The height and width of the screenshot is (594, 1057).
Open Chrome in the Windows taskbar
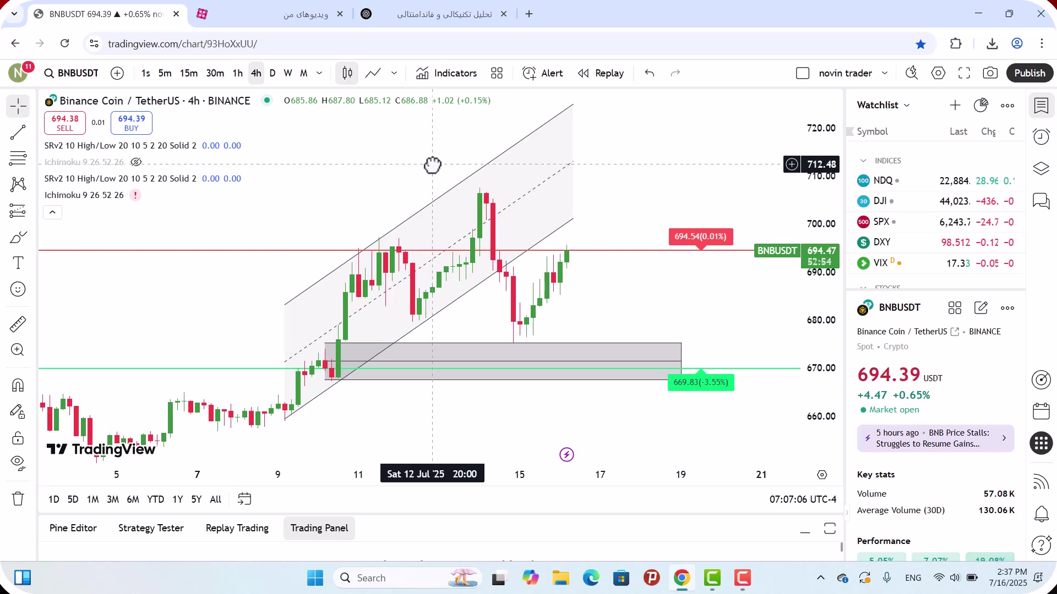(682, 578)
